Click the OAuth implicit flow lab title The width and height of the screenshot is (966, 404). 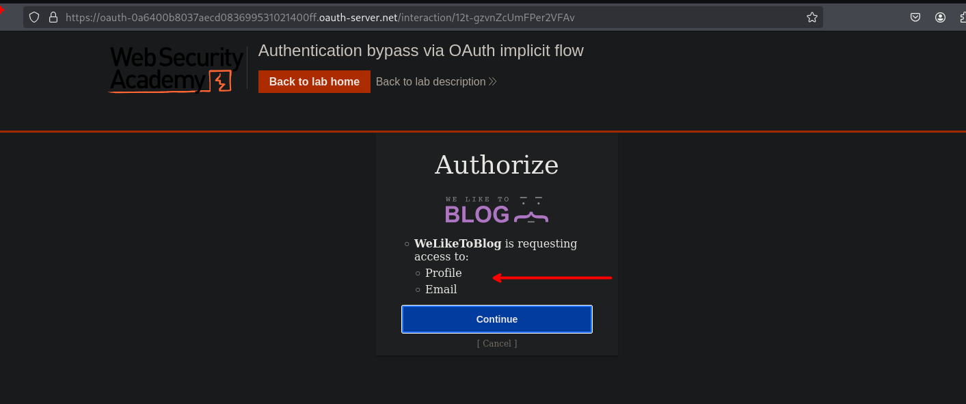coord(420,51)
